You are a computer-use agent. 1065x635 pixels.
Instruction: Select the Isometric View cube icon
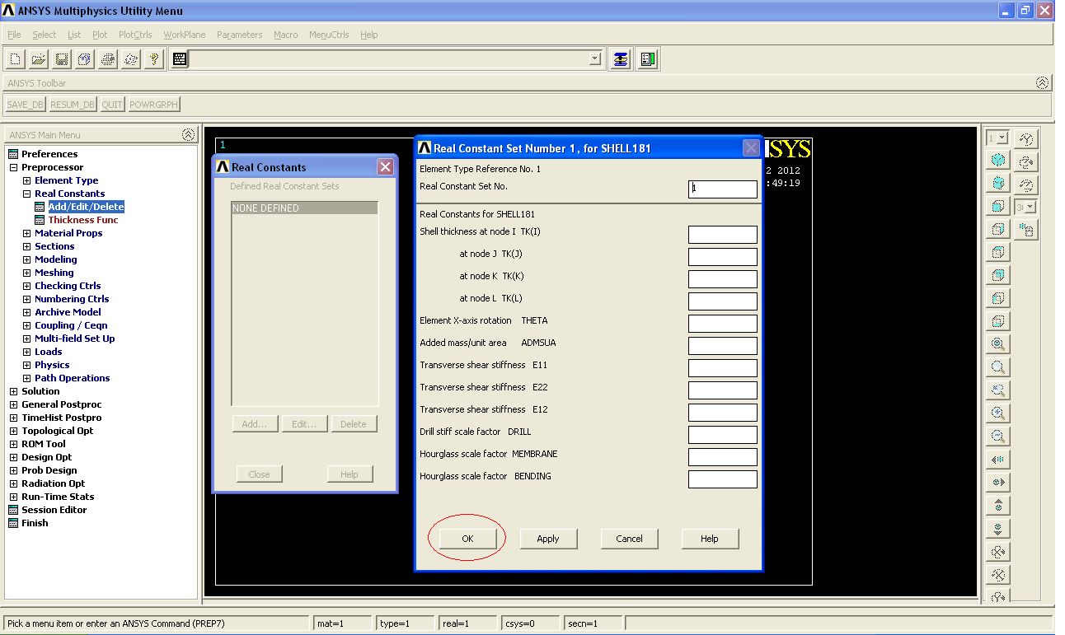[998, 160]
